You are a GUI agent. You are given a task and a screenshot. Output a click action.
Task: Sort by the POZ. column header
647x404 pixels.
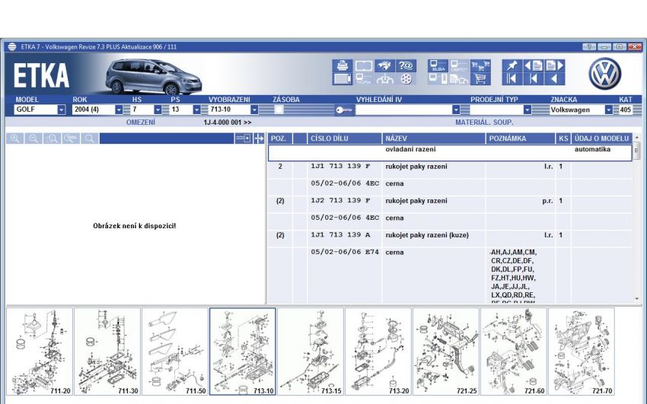280,138
